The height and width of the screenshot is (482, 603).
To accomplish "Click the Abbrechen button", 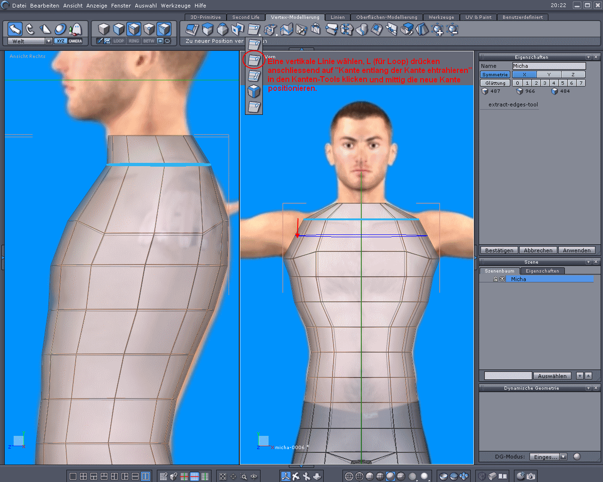I will tap(538, 250).
